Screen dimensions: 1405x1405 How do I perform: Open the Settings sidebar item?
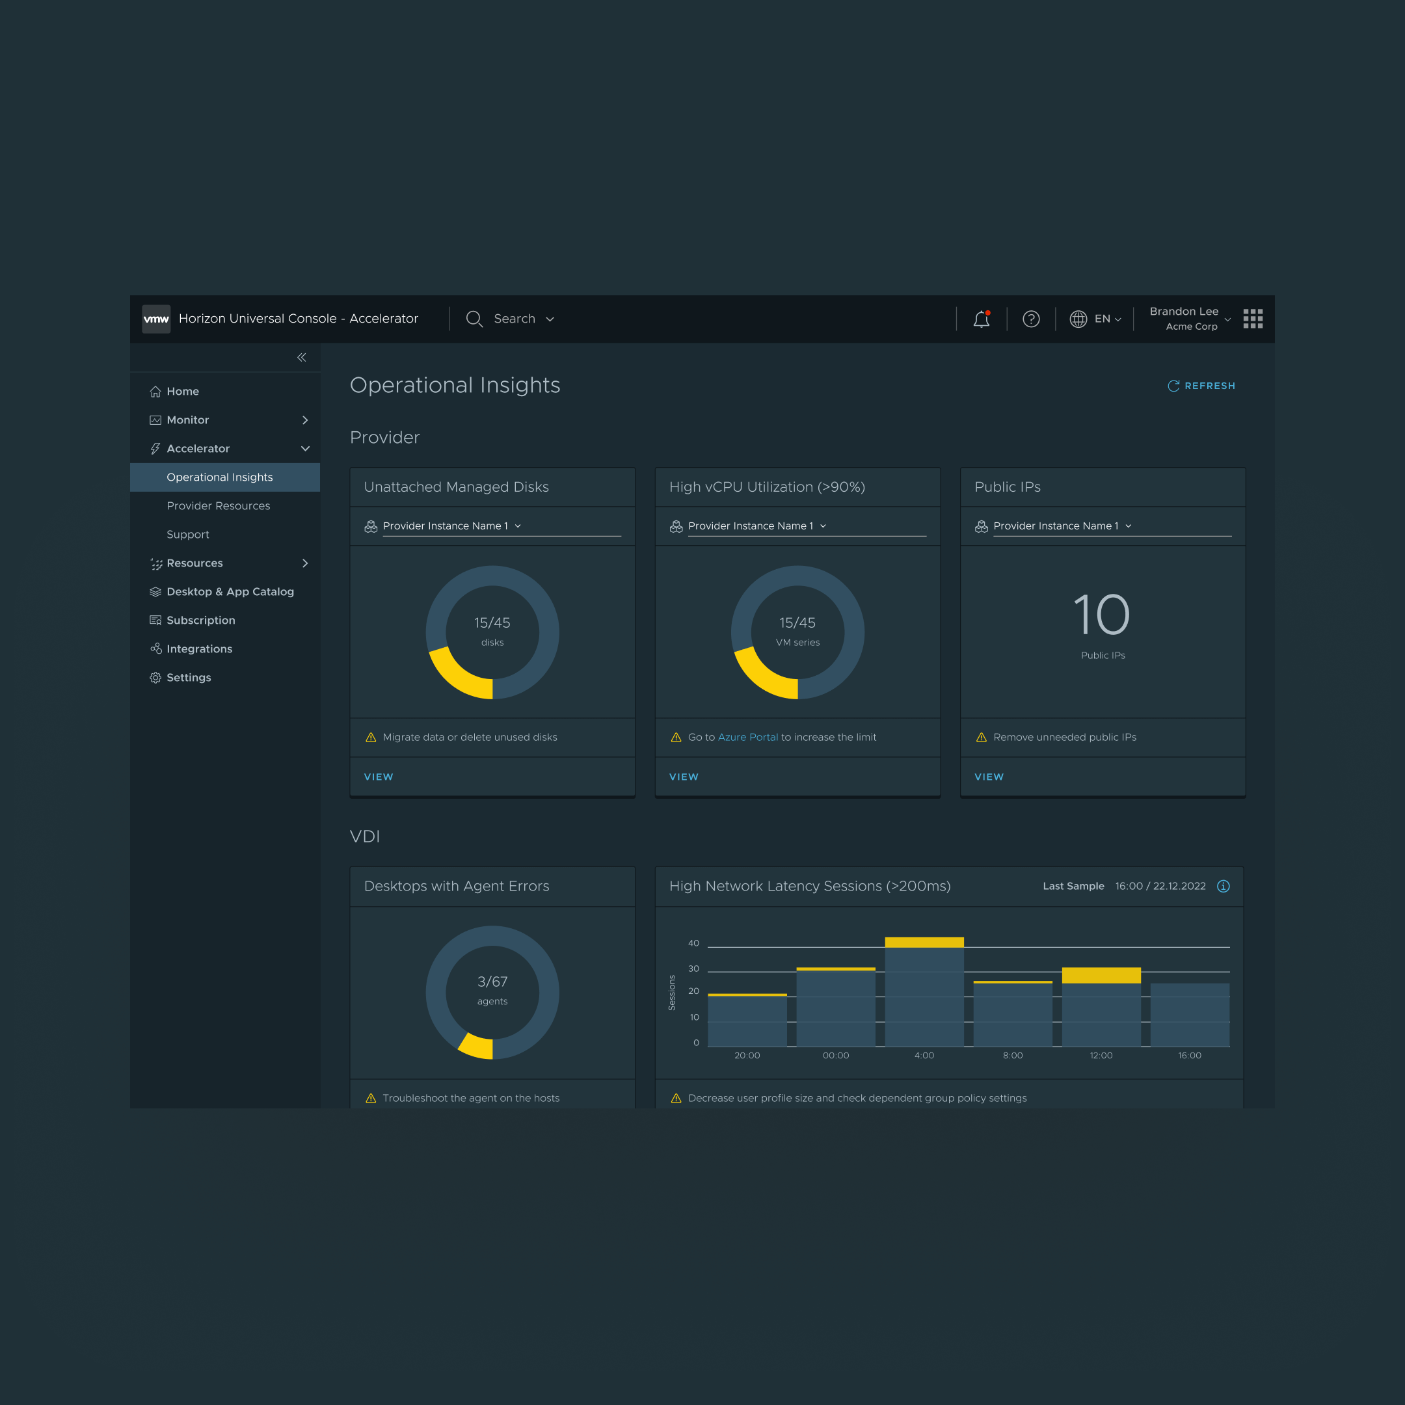click(x=189, y=677)
